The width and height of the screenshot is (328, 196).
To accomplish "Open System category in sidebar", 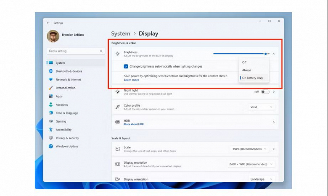I will 76,63.
